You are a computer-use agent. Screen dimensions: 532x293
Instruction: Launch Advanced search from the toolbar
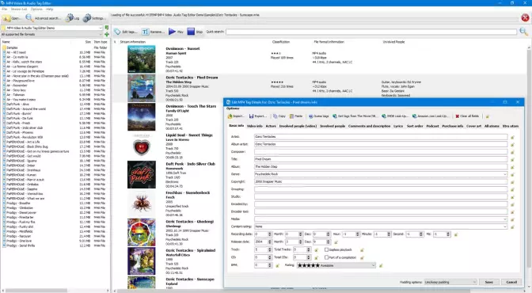click(x=44, y=18)
